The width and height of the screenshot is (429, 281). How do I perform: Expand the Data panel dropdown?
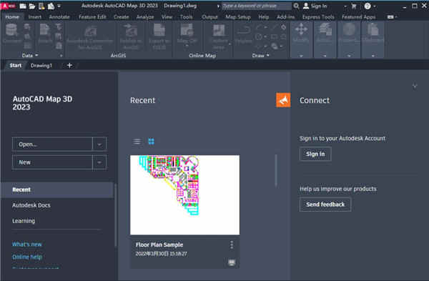[36, 55]
